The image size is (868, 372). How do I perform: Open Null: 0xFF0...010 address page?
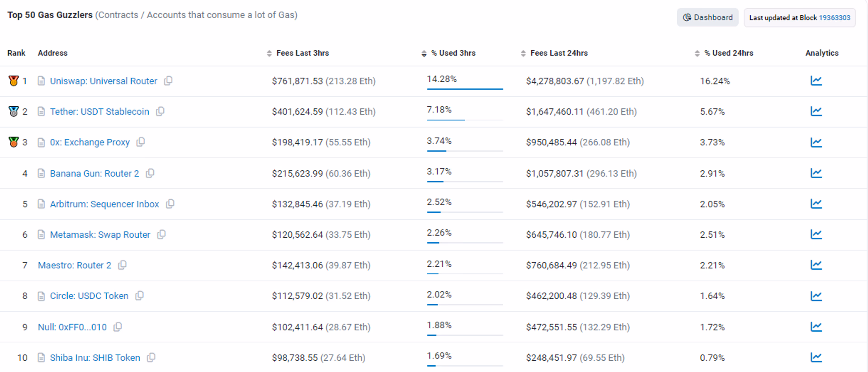pyautogui.click(x=72, y=327)
